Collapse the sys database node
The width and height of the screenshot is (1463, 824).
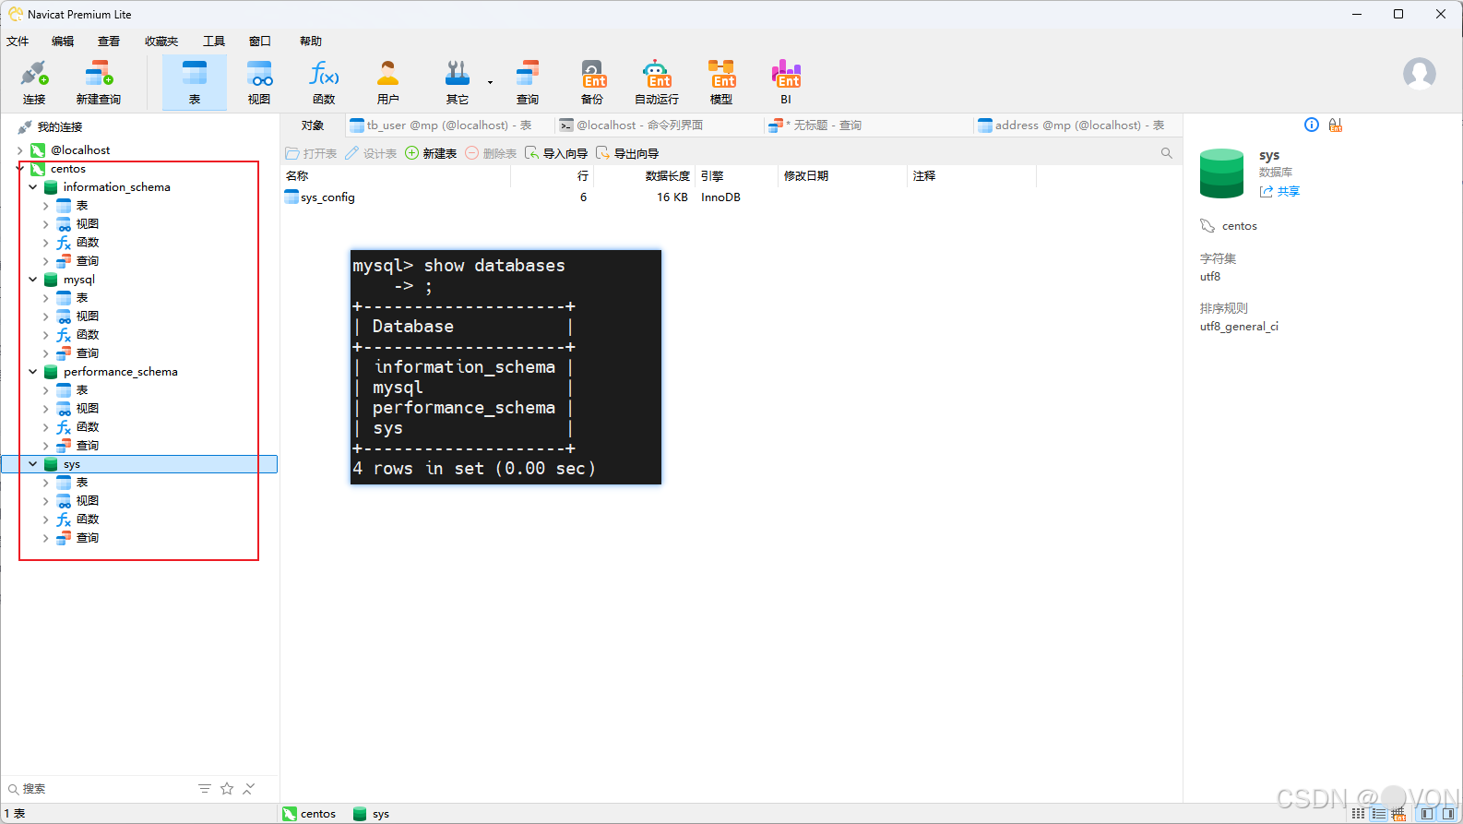point(33,464)
